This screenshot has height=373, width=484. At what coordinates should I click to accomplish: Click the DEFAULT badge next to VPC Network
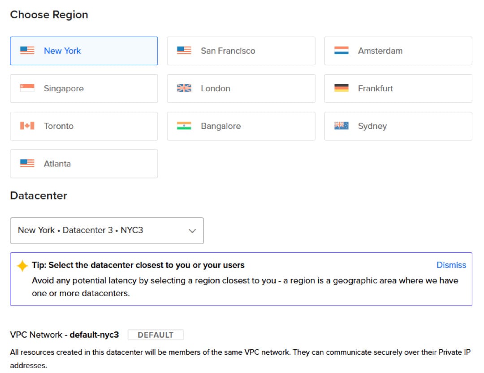[156, 335]
